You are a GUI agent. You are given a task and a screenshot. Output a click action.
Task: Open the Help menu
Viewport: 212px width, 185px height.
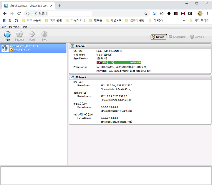(24, 27)
